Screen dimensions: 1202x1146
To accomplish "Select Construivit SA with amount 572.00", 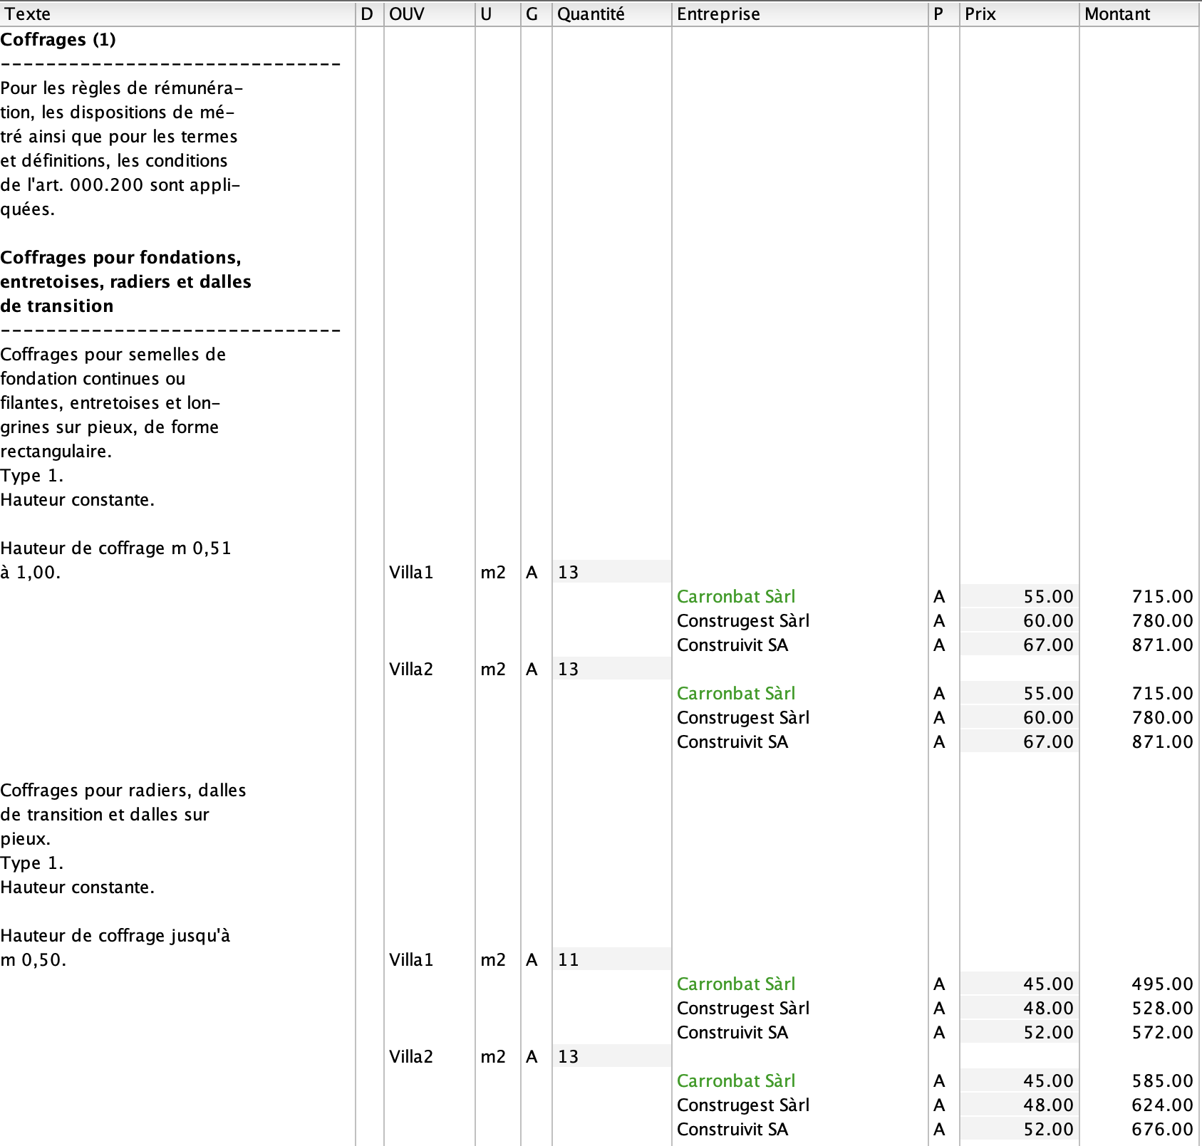I will [x=732, y=1033].
